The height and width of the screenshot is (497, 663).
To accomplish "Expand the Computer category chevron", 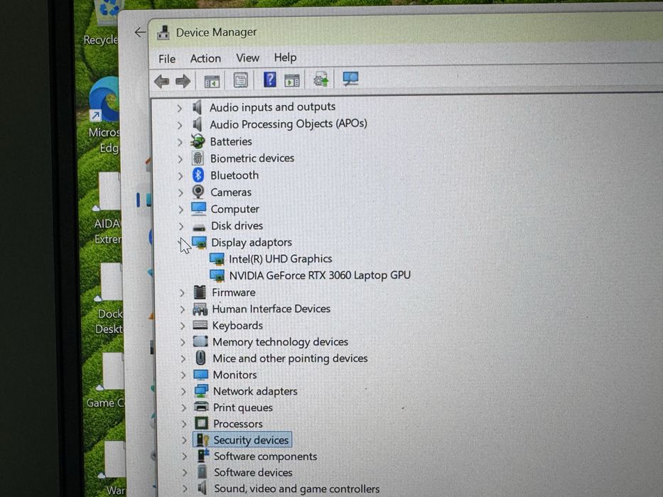I will 181,209.
